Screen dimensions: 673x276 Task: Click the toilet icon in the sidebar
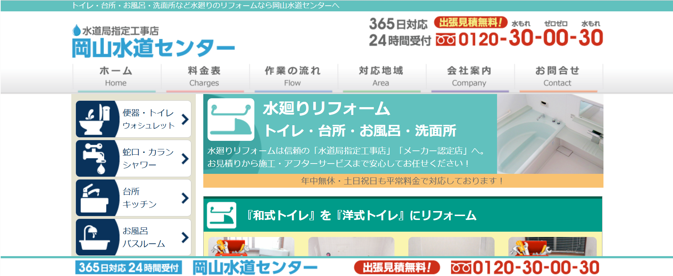(94, 119)
